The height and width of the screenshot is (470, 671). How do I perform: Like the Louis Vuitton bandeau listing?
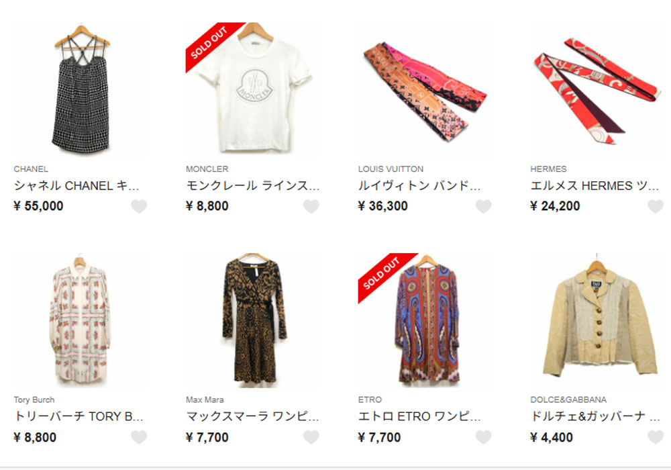pyautogui.click(x=483, y=206)
